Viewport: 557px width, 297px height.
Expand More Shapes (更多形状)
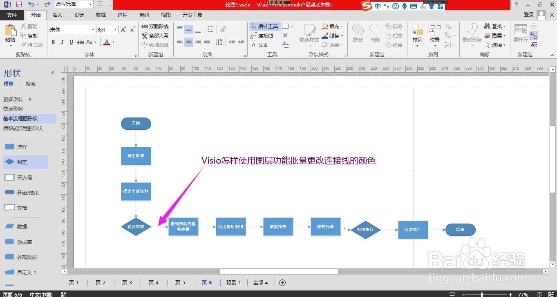click(17, 99)
